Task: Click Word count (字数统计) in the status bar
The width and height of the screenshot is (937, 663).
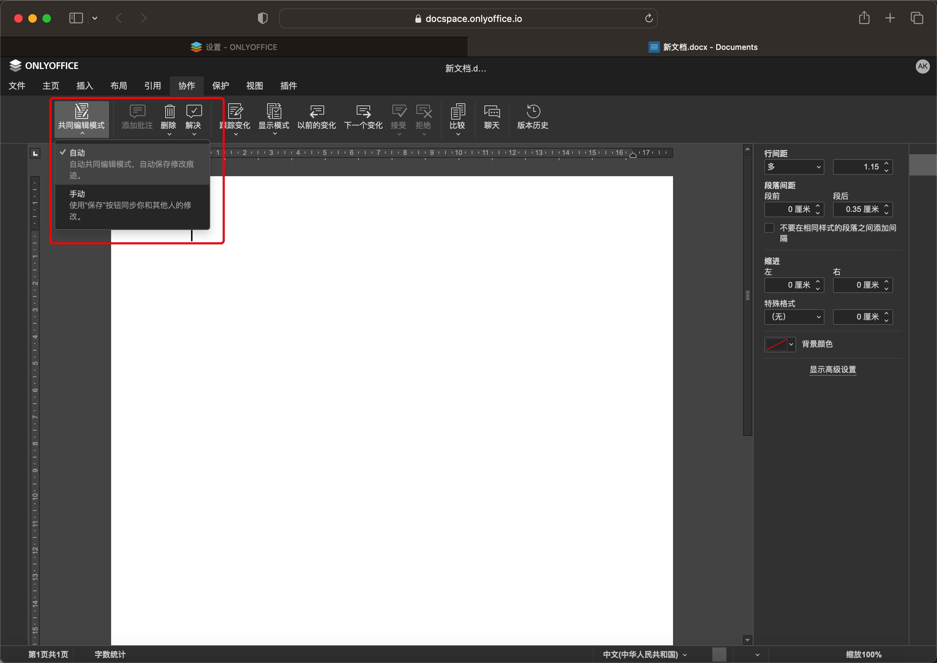Action: pyautogui.click(x=110, y=655)
